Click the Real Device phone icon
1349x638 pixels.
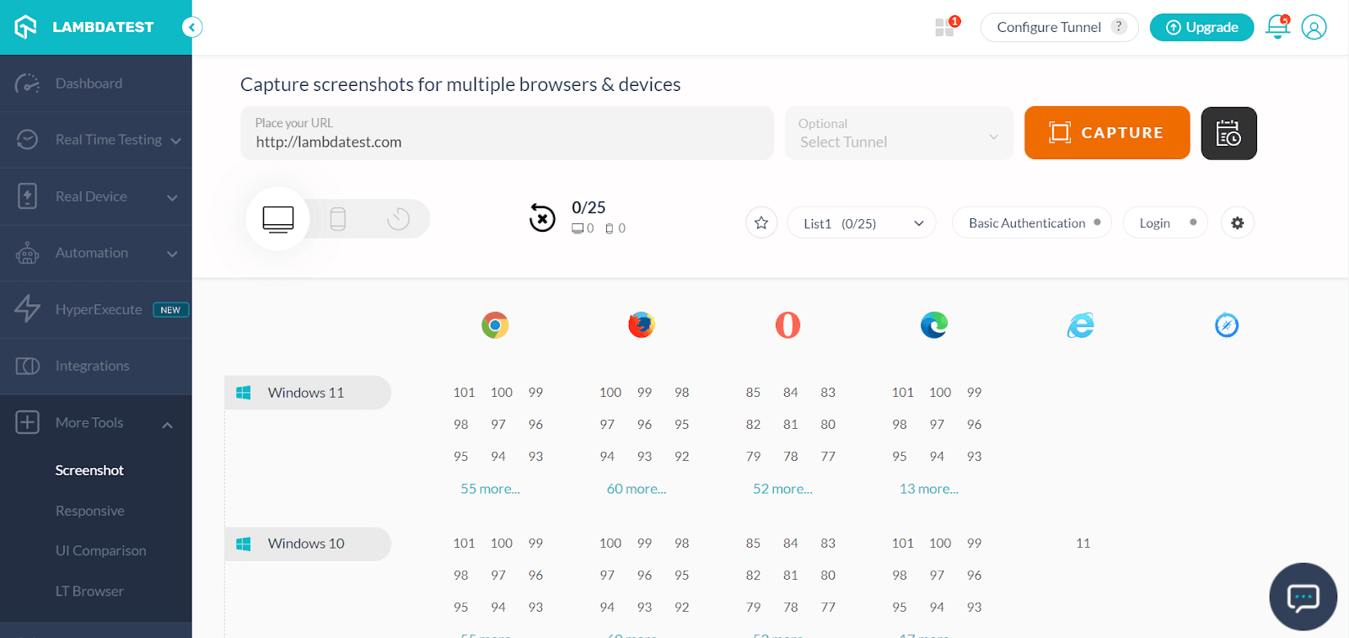click(27, 196)
